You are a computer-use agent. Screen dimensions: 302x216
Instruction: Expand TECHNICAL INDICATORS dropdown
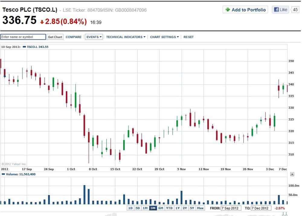126,37
